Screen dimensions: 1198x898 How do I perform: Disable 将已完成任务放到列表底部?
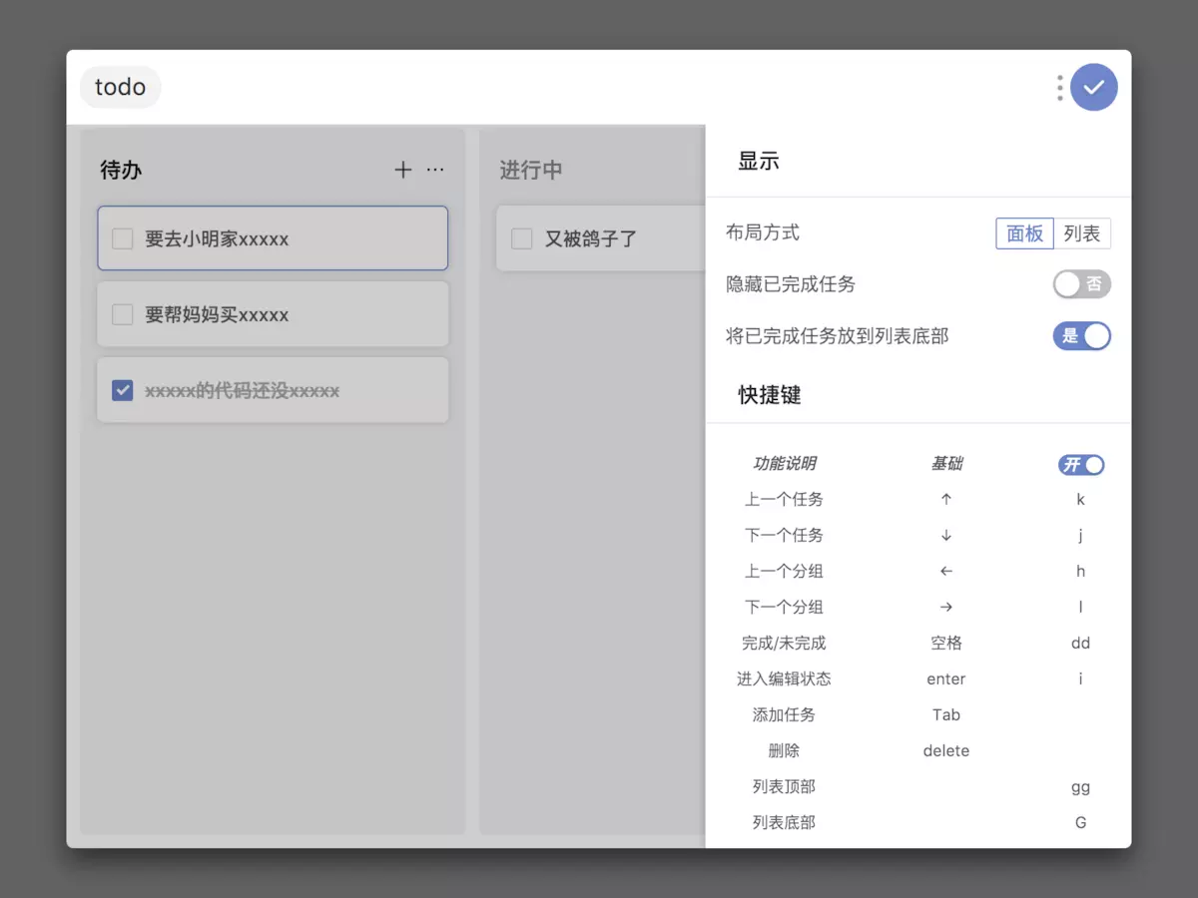[x=1081, y=336]
